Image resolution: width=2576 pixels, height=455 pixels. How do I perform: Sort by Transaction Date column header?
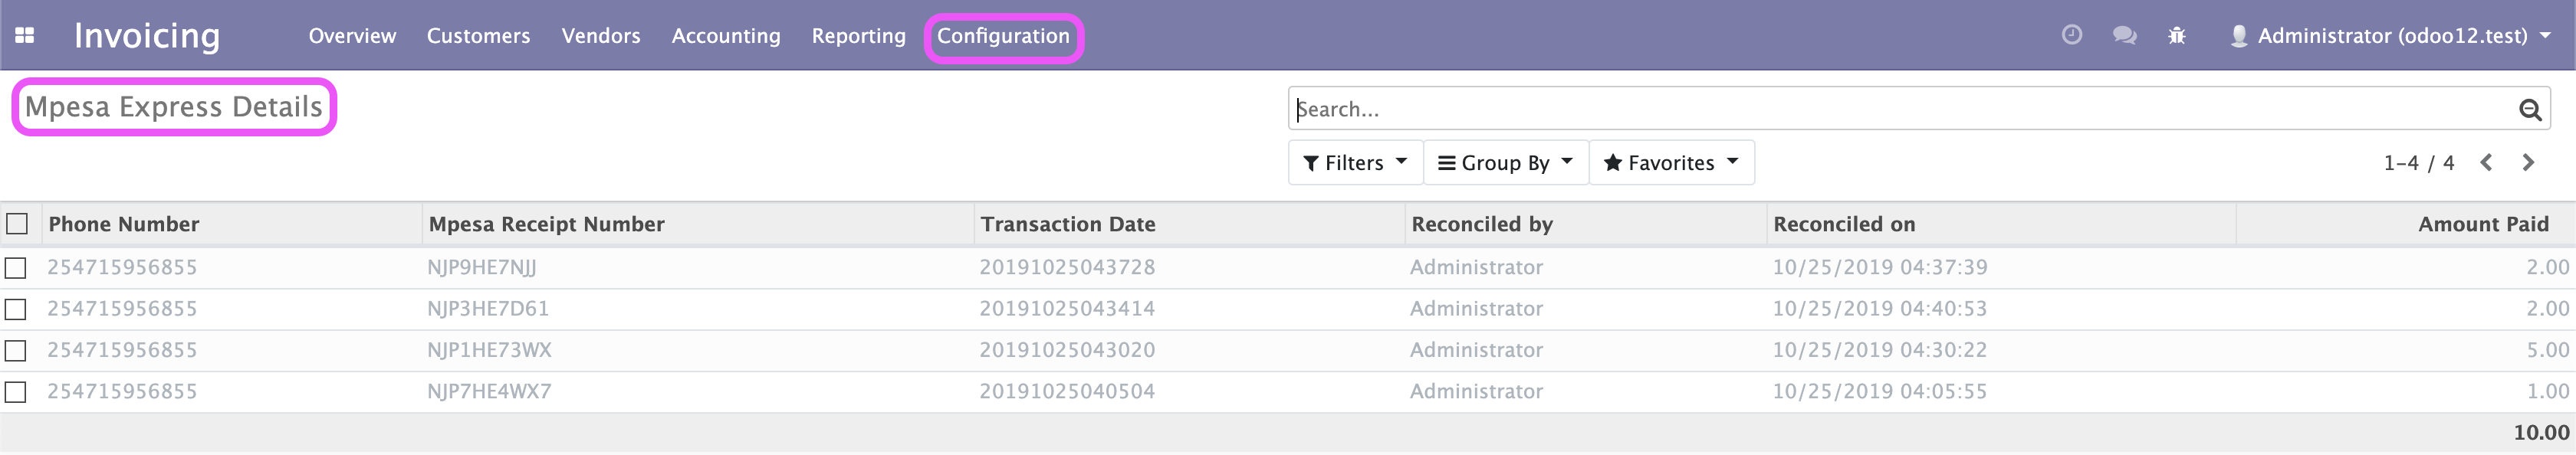point(1067,224)
